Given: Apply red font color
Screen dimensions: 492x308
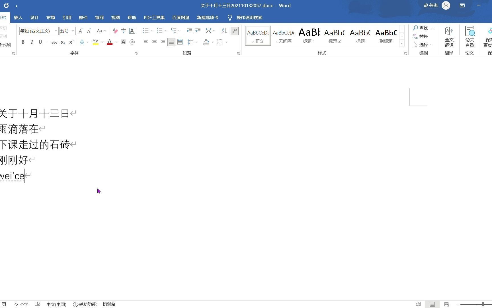Looking at the screenshot, I should (x=110, y=42).
